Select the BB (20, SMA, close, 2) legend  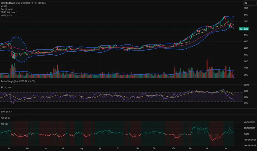[x=9, y=12]
